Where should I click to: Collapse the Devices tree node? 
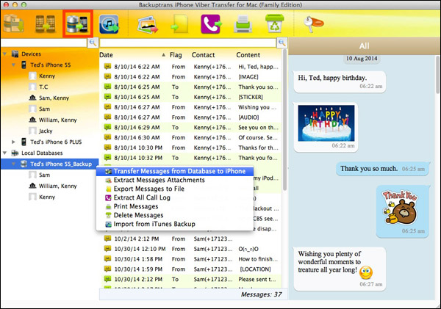(5, 54)
